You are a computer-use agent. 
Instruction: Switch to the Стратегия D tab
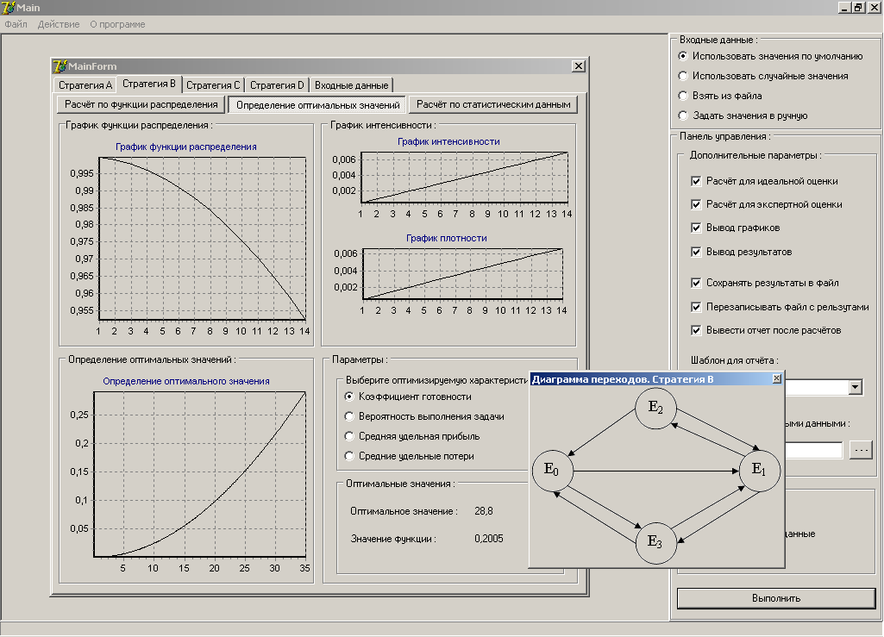click(x=277, y=85)
